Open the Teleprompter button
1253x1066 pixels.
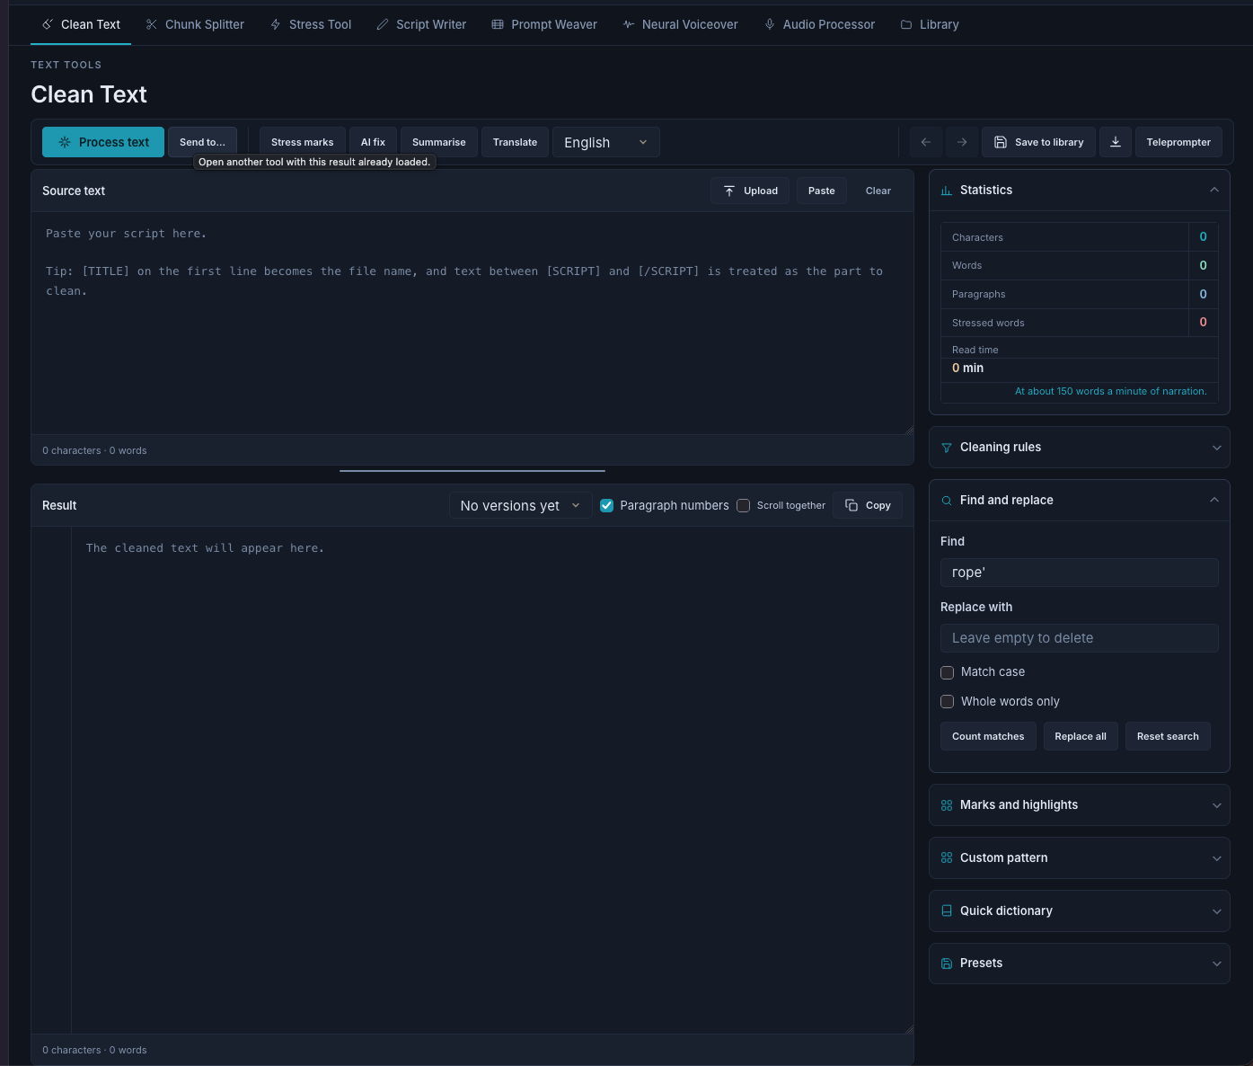1178,142
